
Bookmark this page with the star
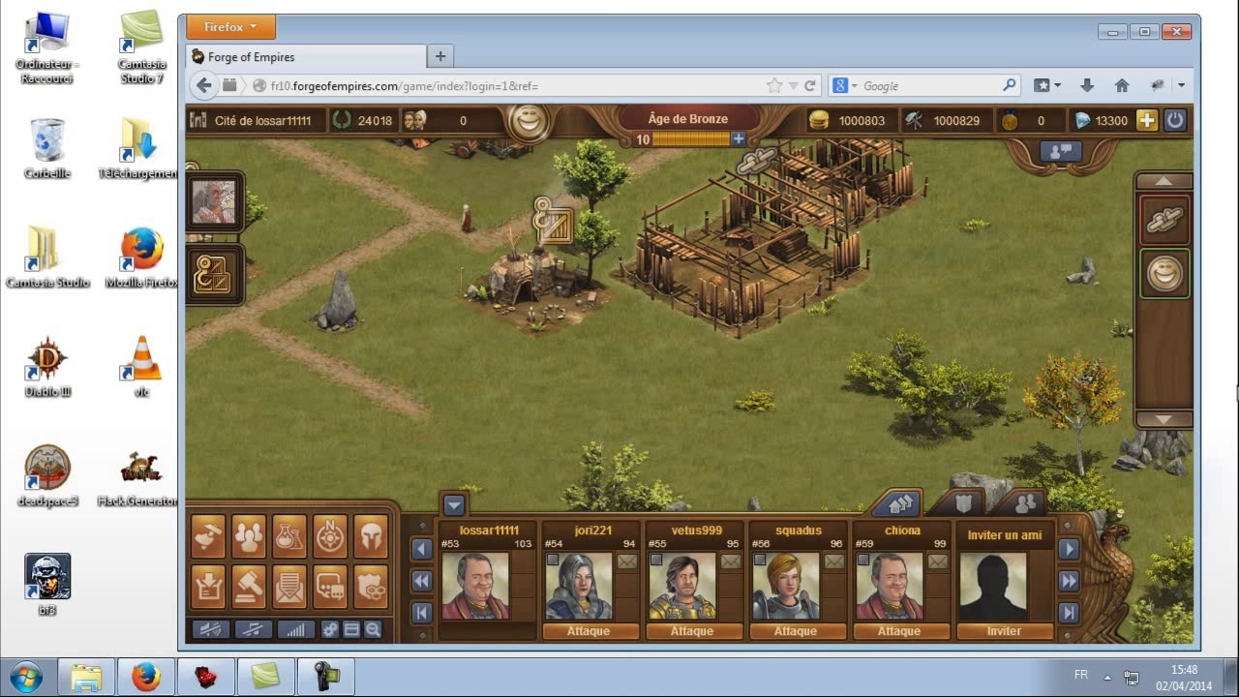coord(773,86)
